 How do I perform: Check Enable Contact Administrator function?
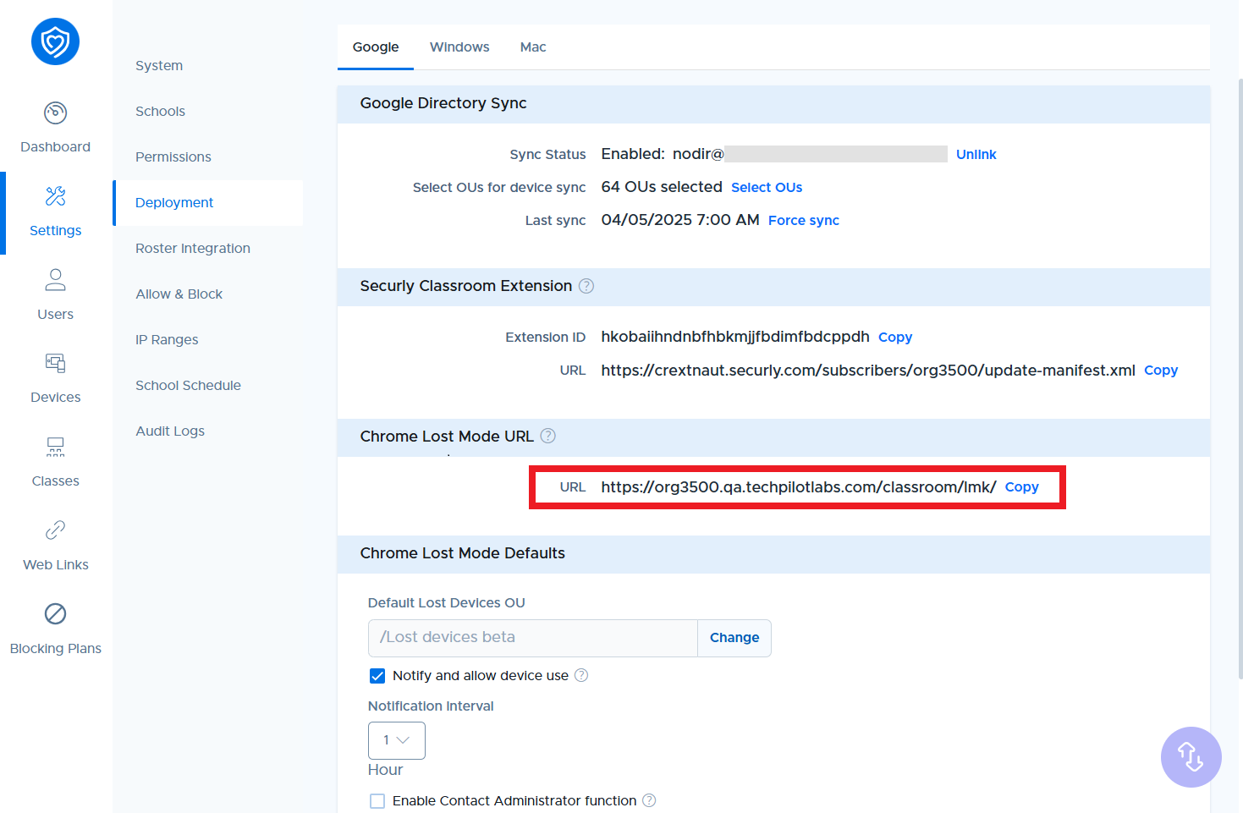[x=377, y=801]
